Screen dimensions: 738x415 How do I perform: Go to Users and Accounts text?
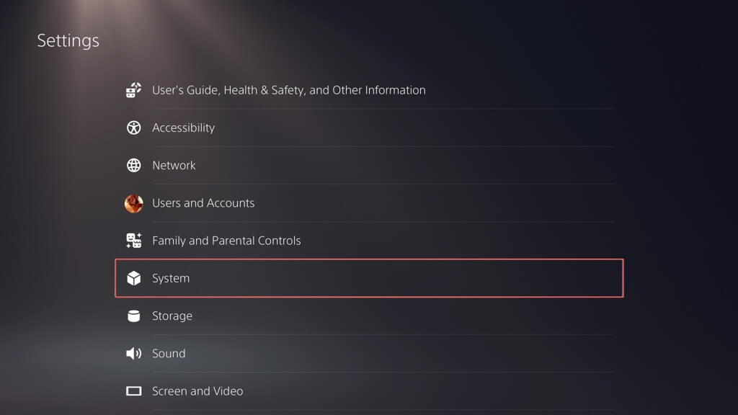(x=203, y=203)
